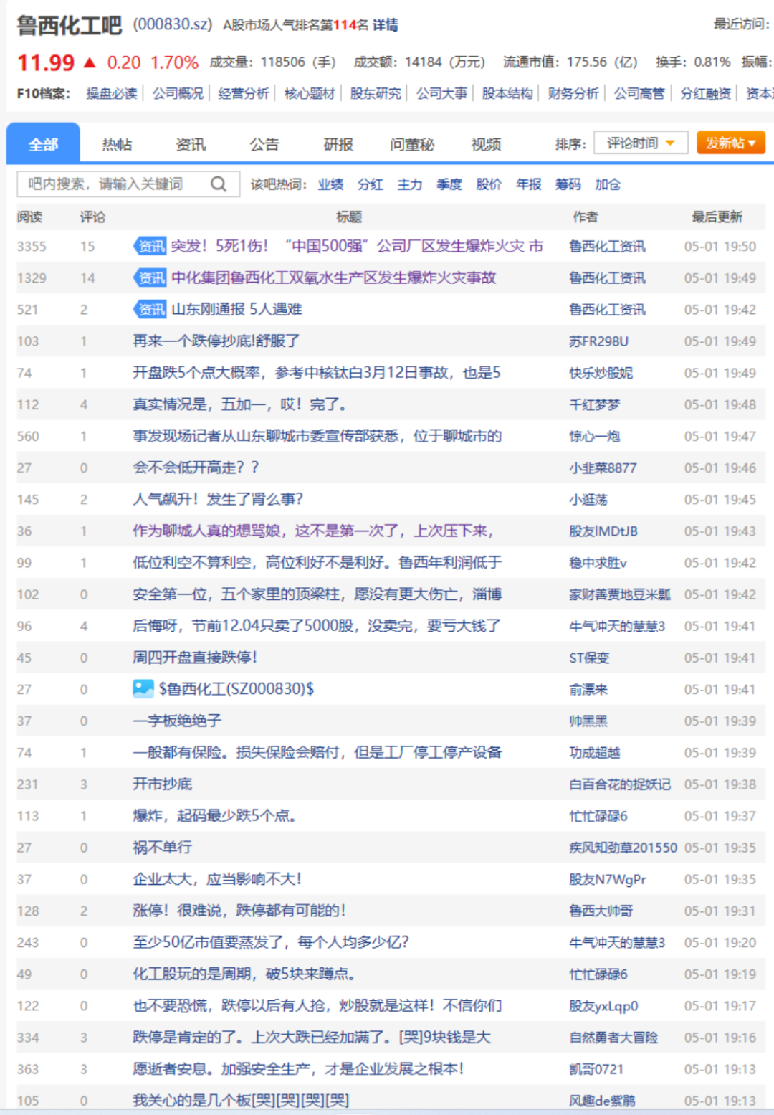Viewport: 774px width, 1115px height.
Task: Switch to the 热帖 tab
Action: pos(117,144)
